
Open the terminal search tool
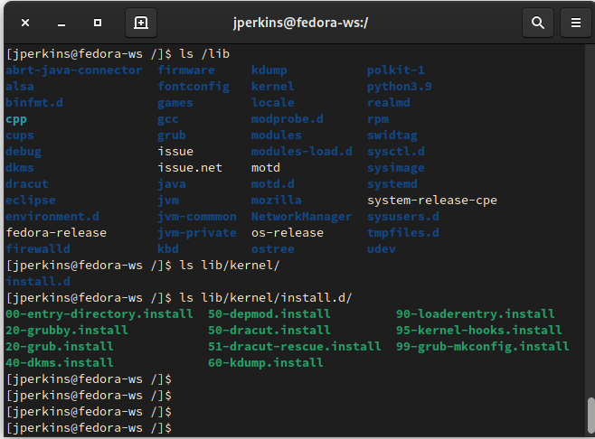pos(538,23)
